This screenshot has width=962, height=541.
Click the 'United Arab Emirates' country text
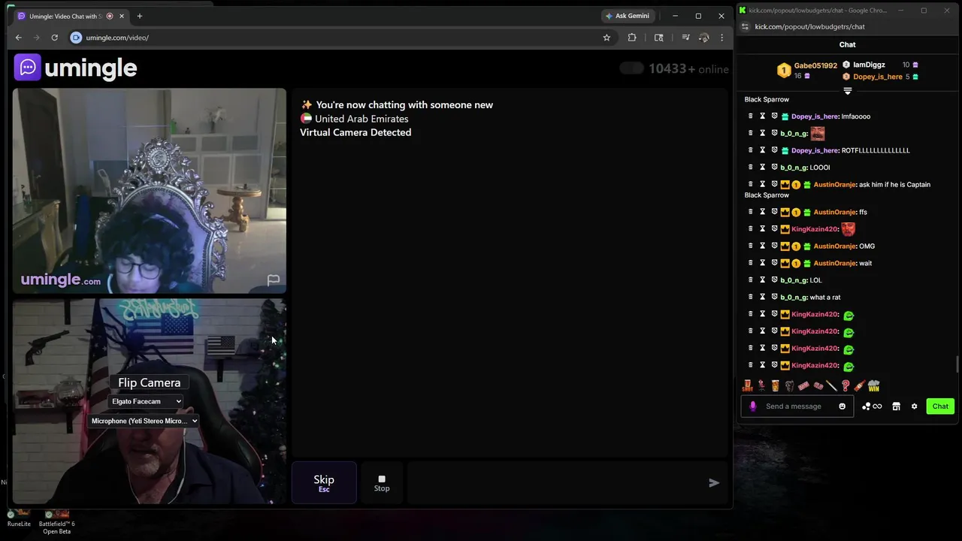point(362,119)
